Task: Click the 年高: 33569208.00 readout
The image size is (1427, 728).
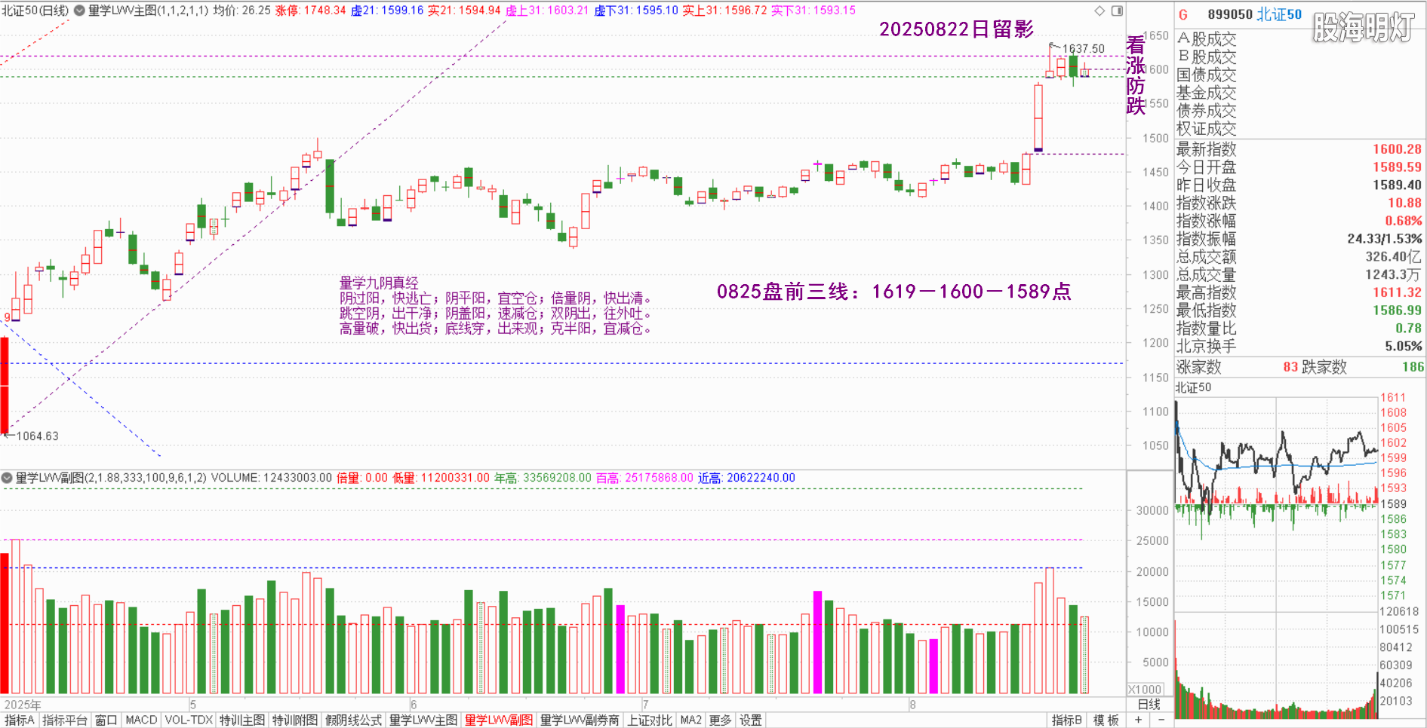Action: click(543, 478)
